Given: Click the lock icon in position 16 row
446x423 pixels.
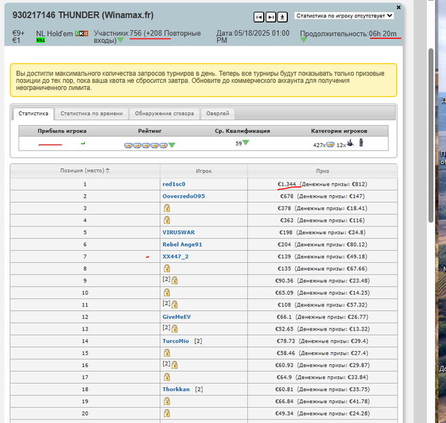Looking at the screenshot, I should coord(175,365).
